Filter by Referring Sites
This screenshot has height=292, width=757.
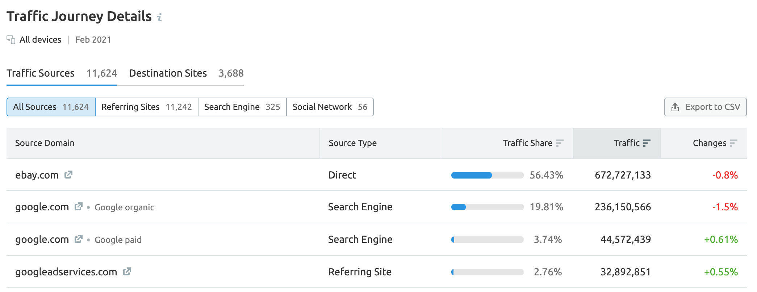pyautogui.click(x=146, y=107)
